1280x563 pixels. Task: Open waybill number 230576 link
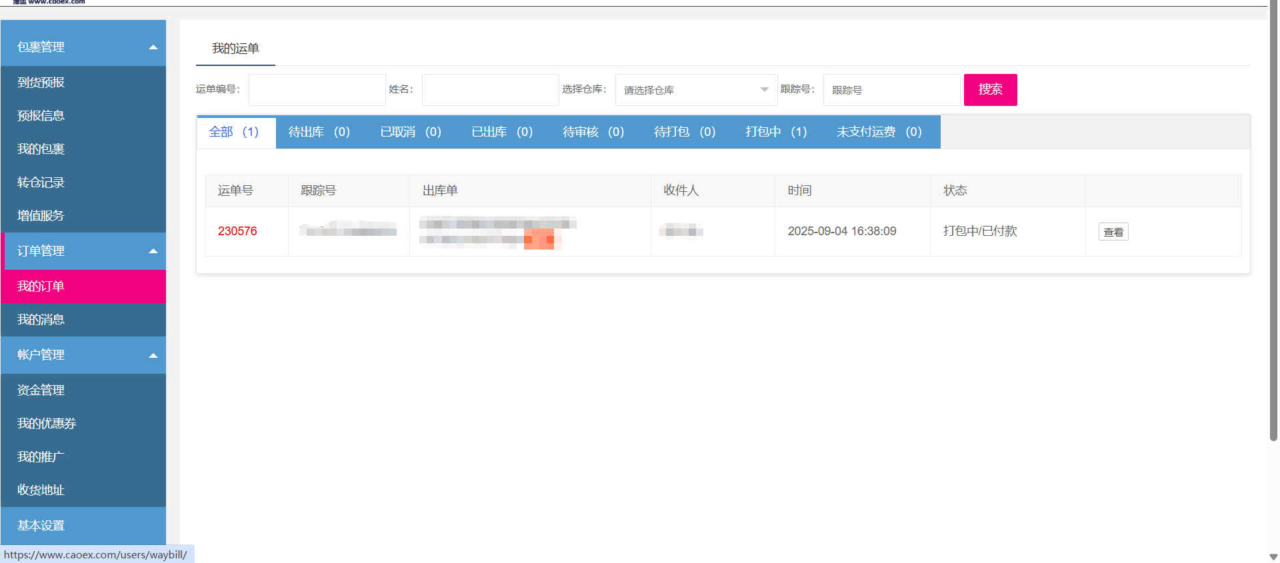237,231
